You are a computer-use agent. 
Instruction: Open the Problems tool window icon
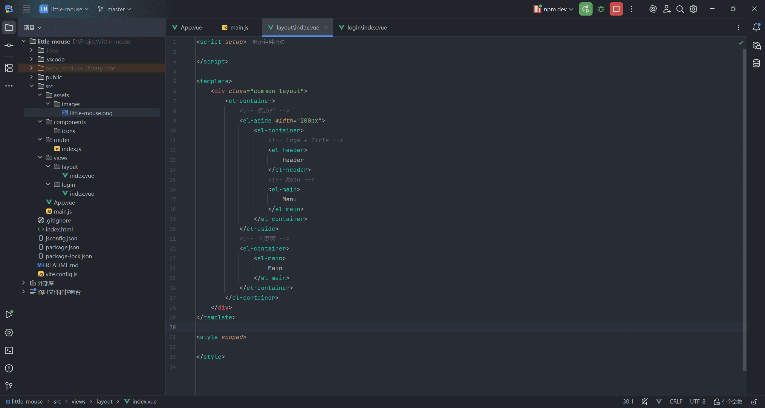click(x=9, y=368)
